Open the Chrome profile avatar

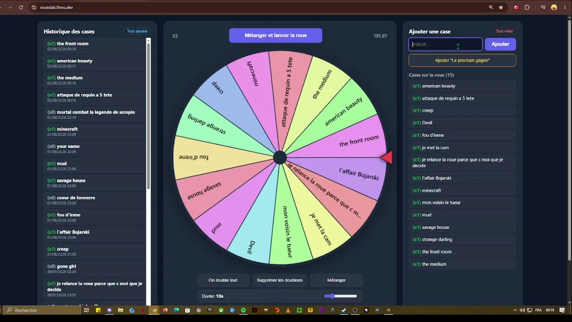point(554,7)
